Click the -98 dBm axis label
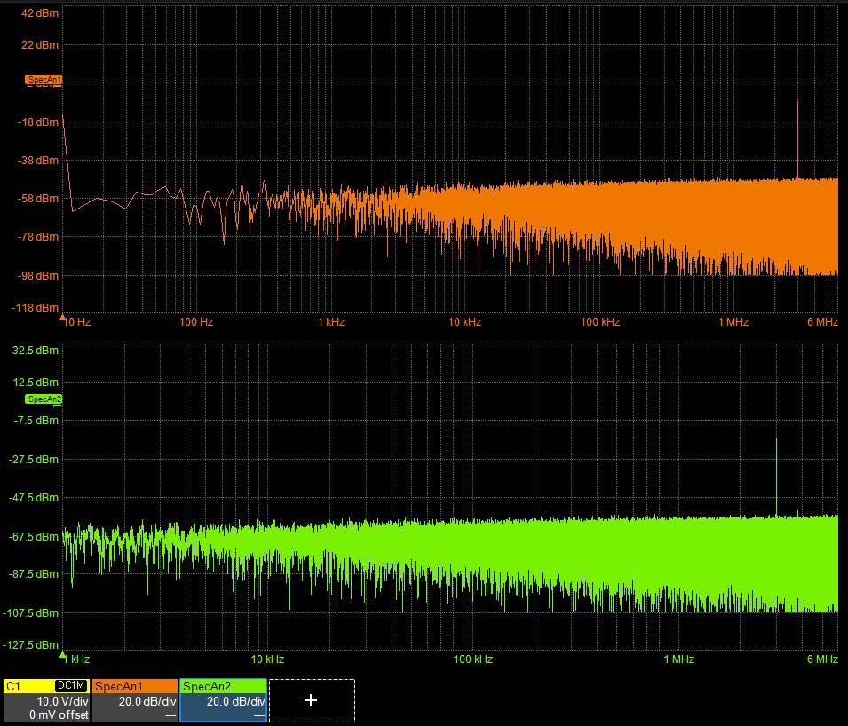The height and width of the screenshot is (726, 848). pyautogui.click(x=38, y=276)
